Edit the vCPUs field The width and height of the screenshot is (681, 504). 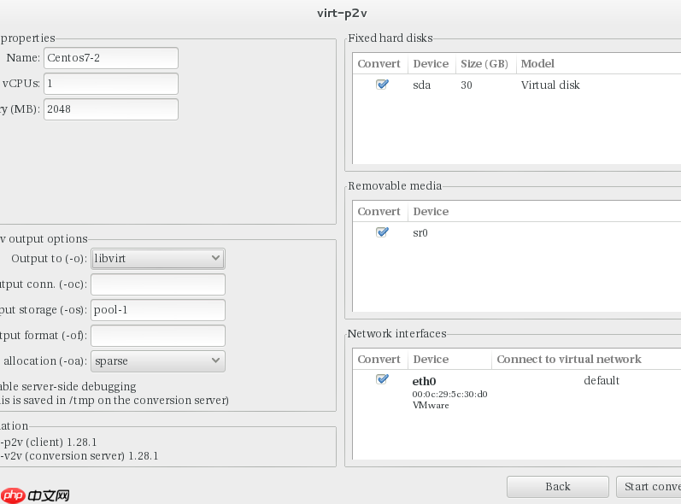[111, 84]
